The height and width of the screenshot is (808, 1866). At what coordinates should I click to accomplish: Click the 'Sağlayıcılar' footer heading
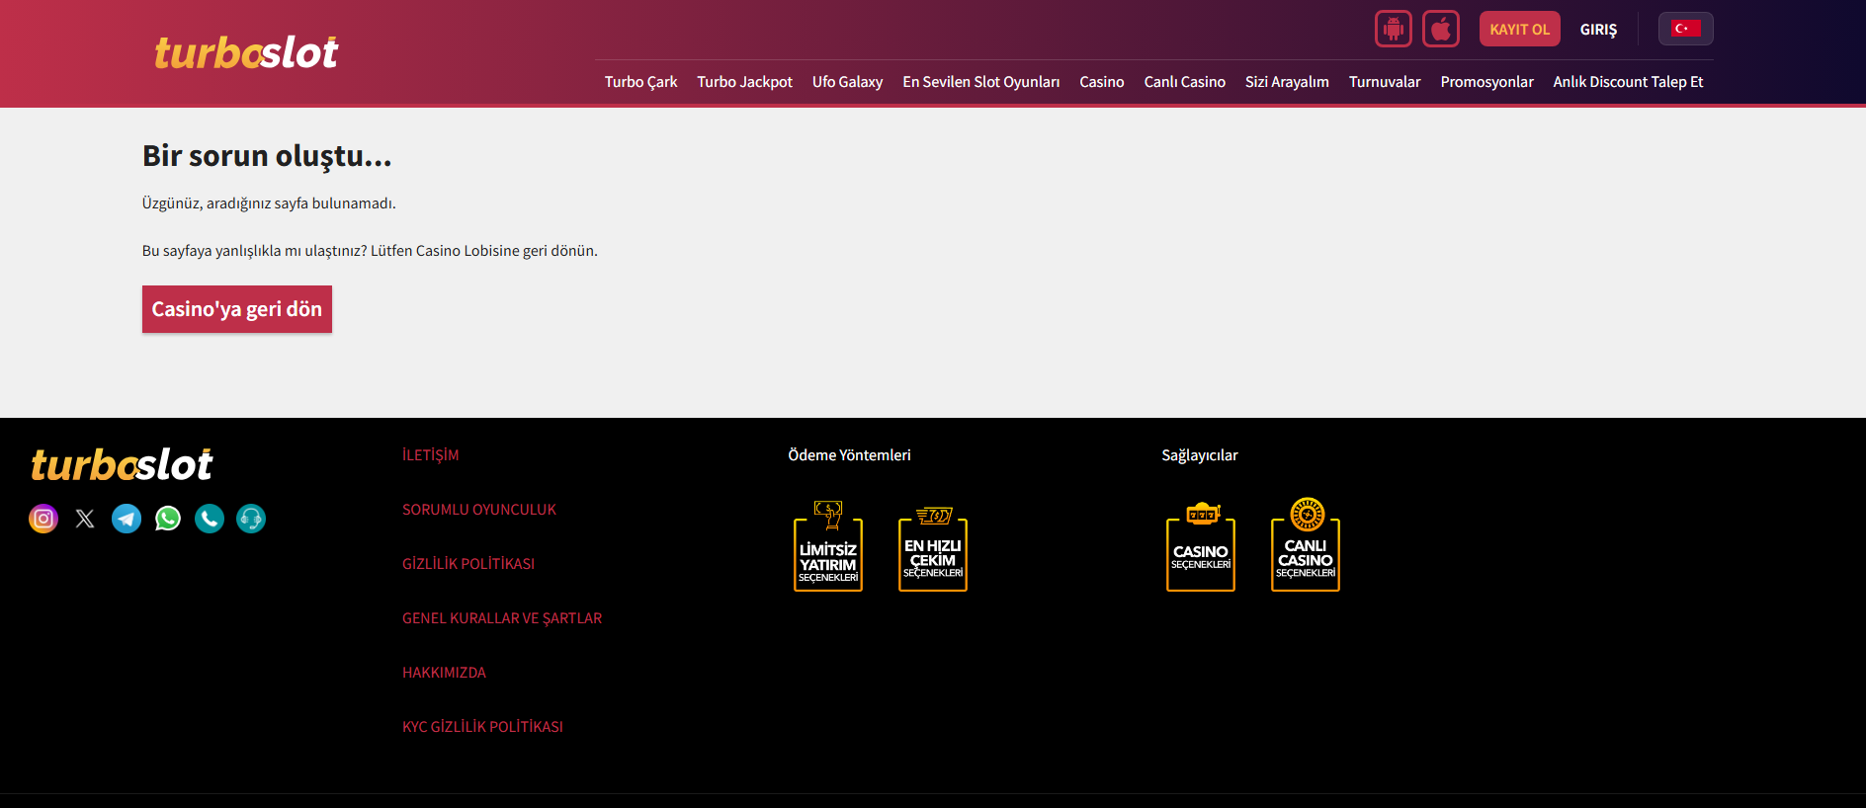(1200, 455)
